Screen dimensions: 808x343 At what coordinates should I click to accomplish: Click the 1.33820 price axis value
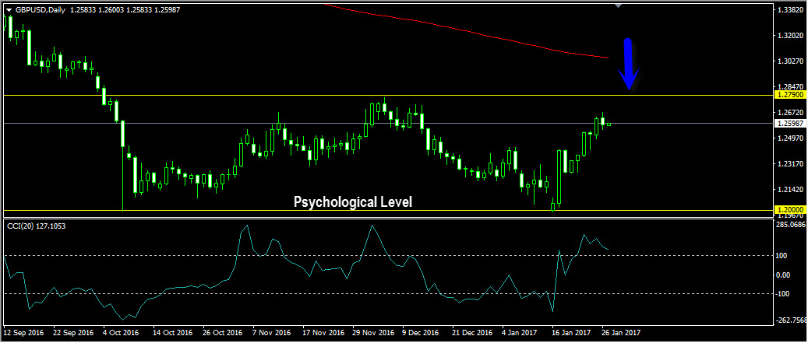pos(792,10)
